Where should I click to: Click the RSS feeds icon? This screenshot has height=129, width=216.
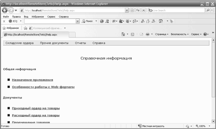coord(132,34)
